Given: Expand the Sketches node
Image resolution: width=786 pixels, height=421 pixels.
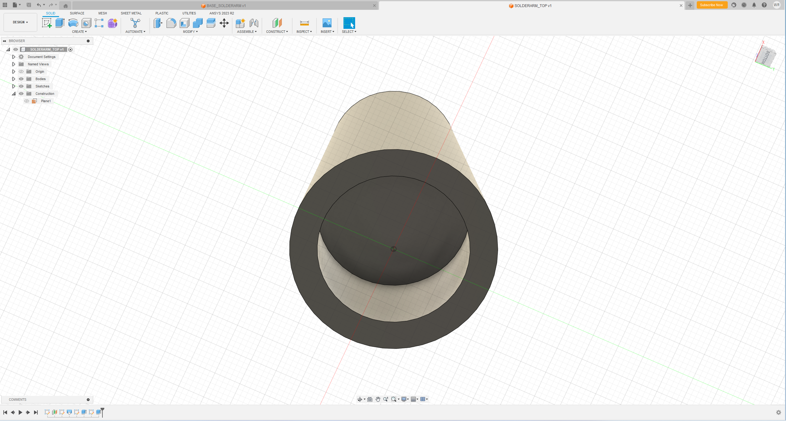Looking at the screenshot, I should 13,86.
